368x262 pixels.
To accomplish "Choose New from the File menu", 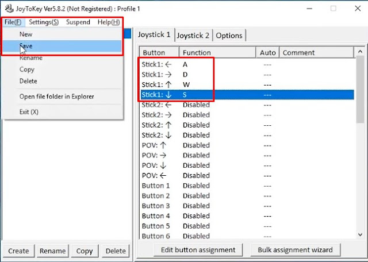I will [62, 34].
